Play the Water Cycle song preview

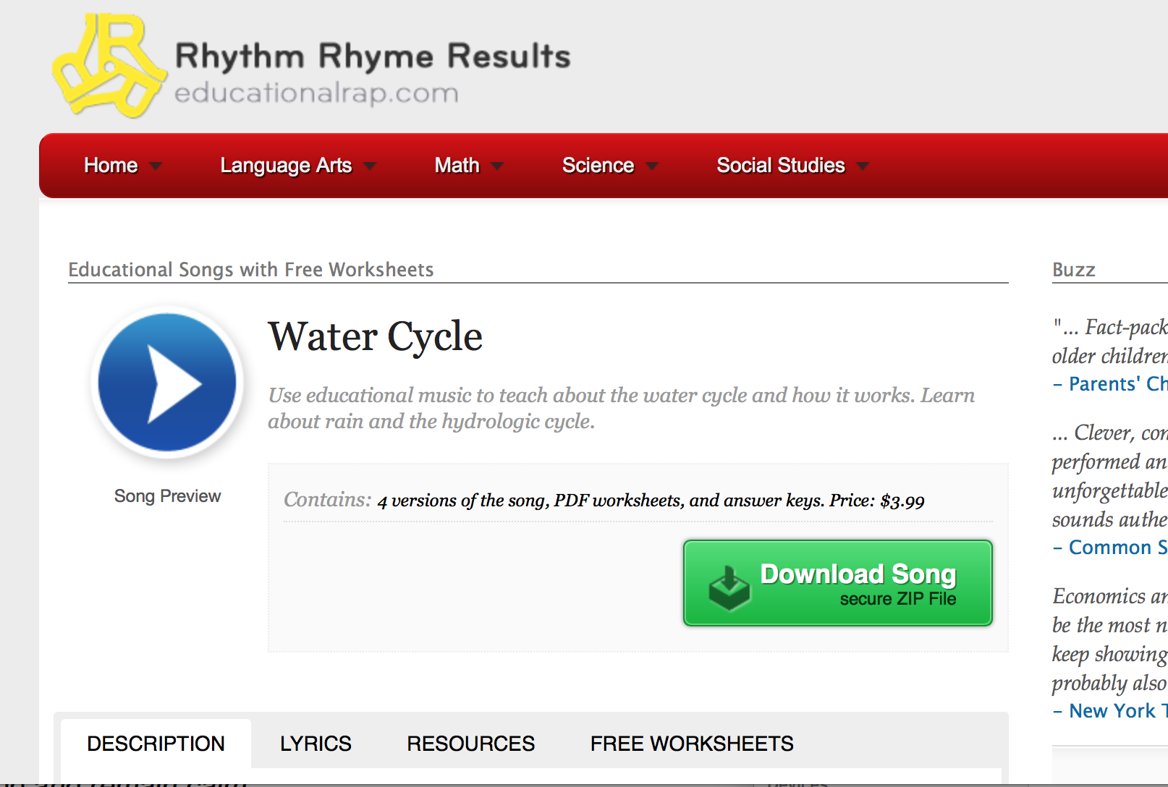167,383
